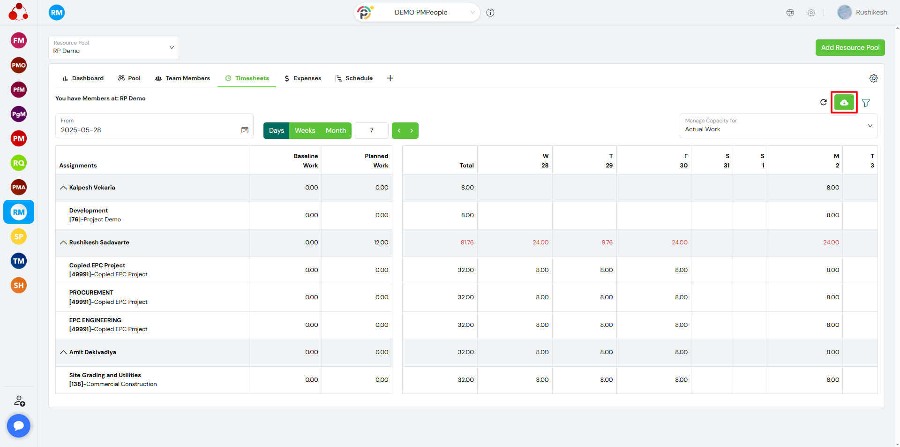Viewport: 900px width, 447px height.
Task: Click Add Resource Pool button
Action: pyautogui.click(x=850, y=47)
